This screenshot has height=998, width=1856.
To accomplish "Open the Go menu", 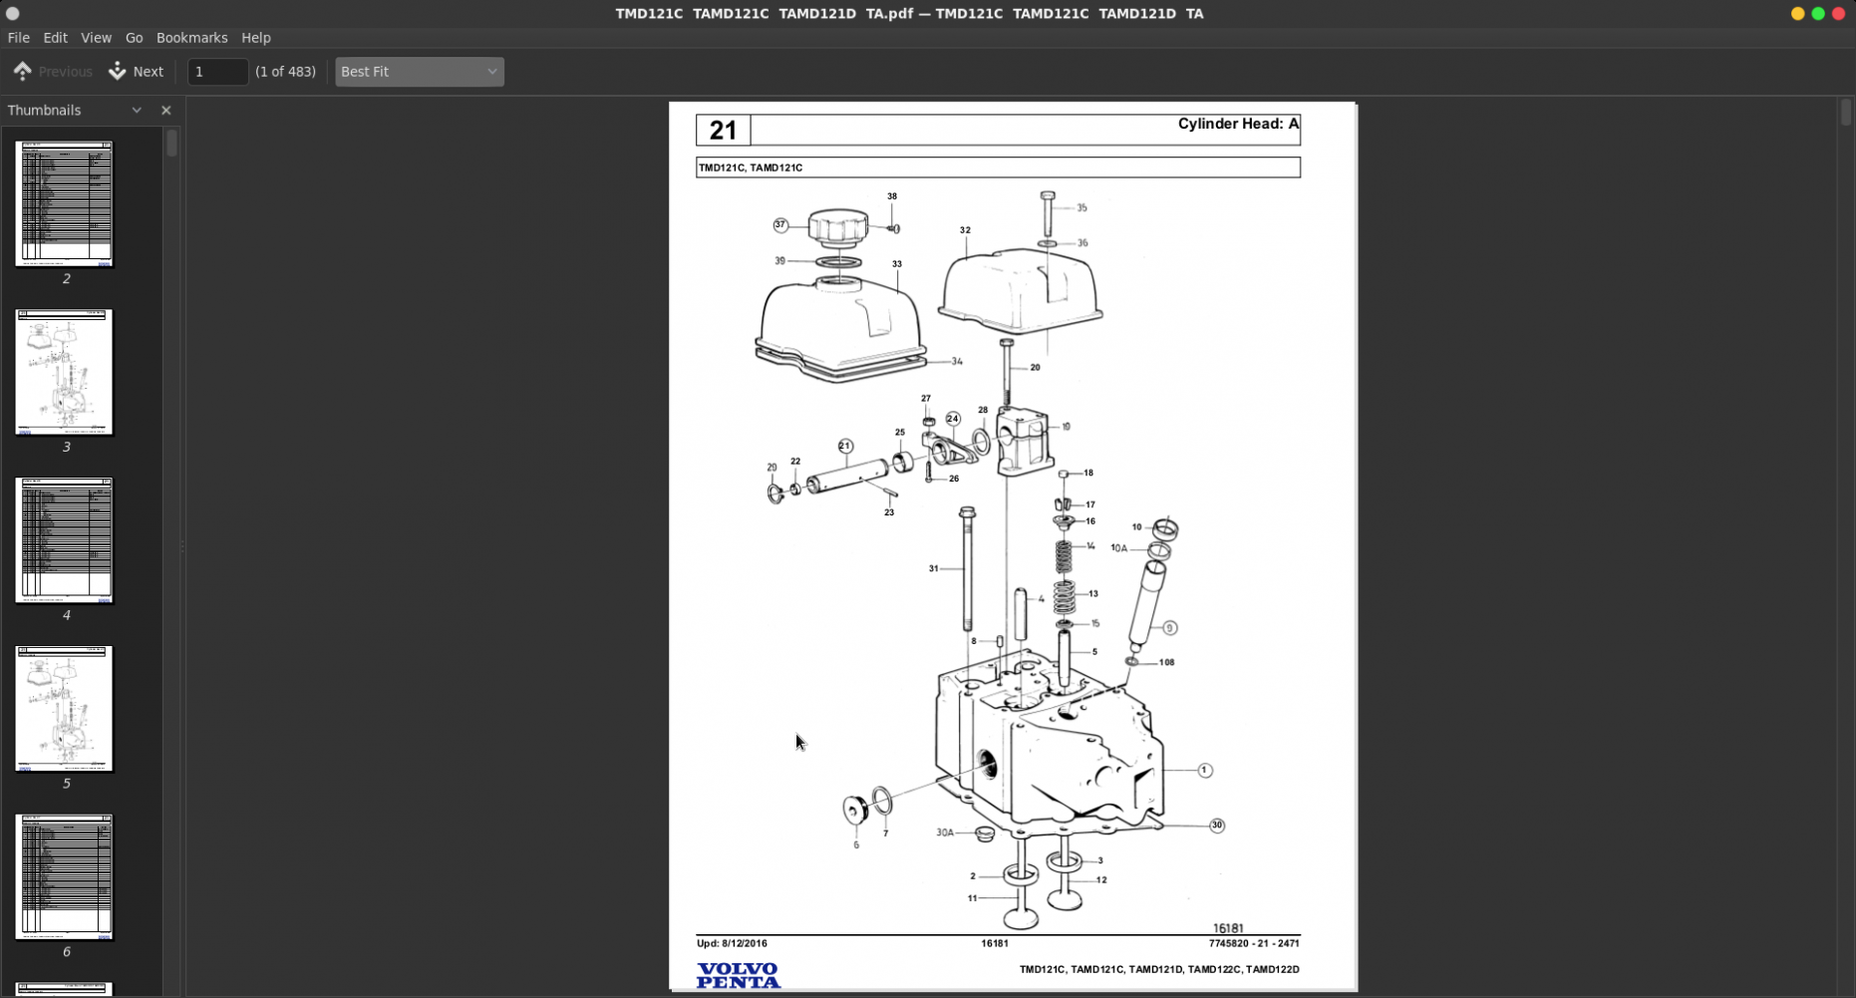I will tap(134, 37).
